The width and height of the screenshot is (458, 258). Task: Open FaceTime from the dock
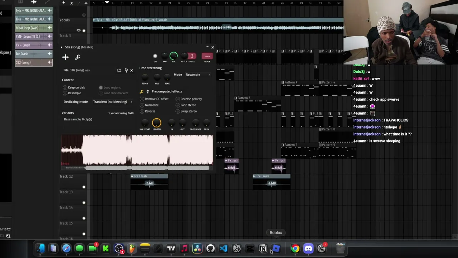pos(93,248)
